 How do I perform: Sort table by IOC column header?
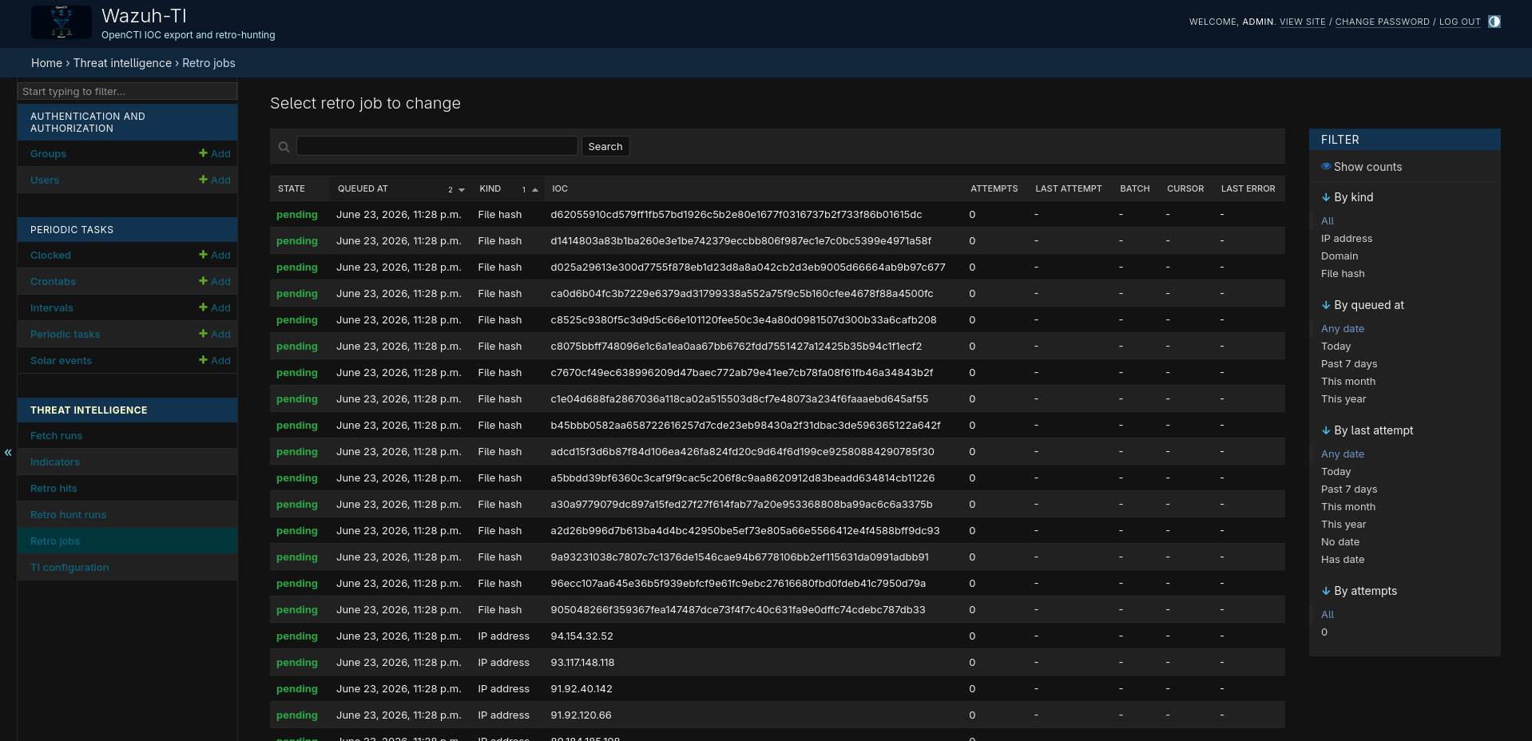560,188
